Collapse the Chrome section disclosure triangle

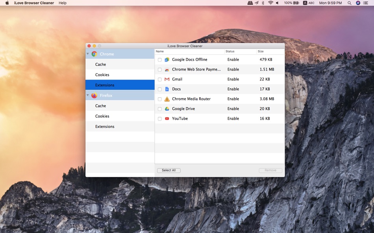tap(88, 54)
